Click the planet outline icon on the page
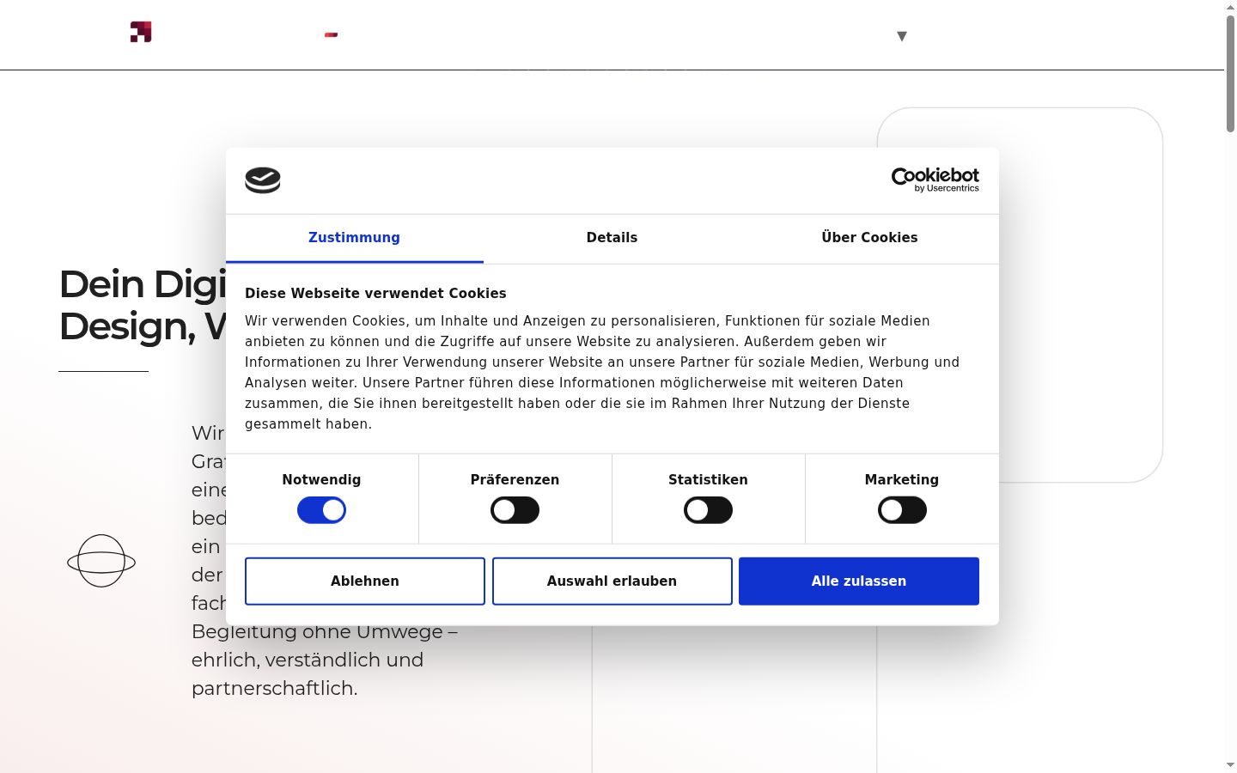This screenshot has height=773, width=1237. click(x=101, y=561)
